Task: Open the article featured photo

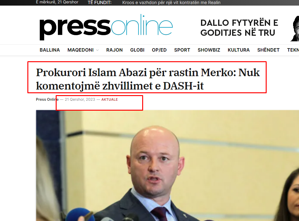Action: click(x=167, y=165)
